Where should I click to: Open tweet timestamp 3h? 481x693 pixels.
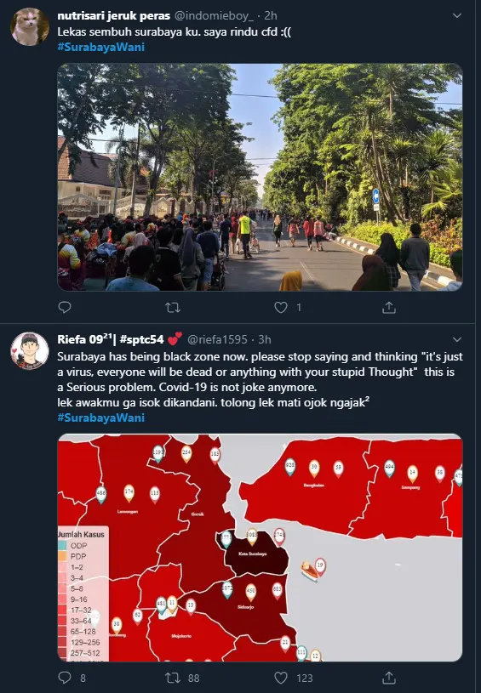coord(265,339)
